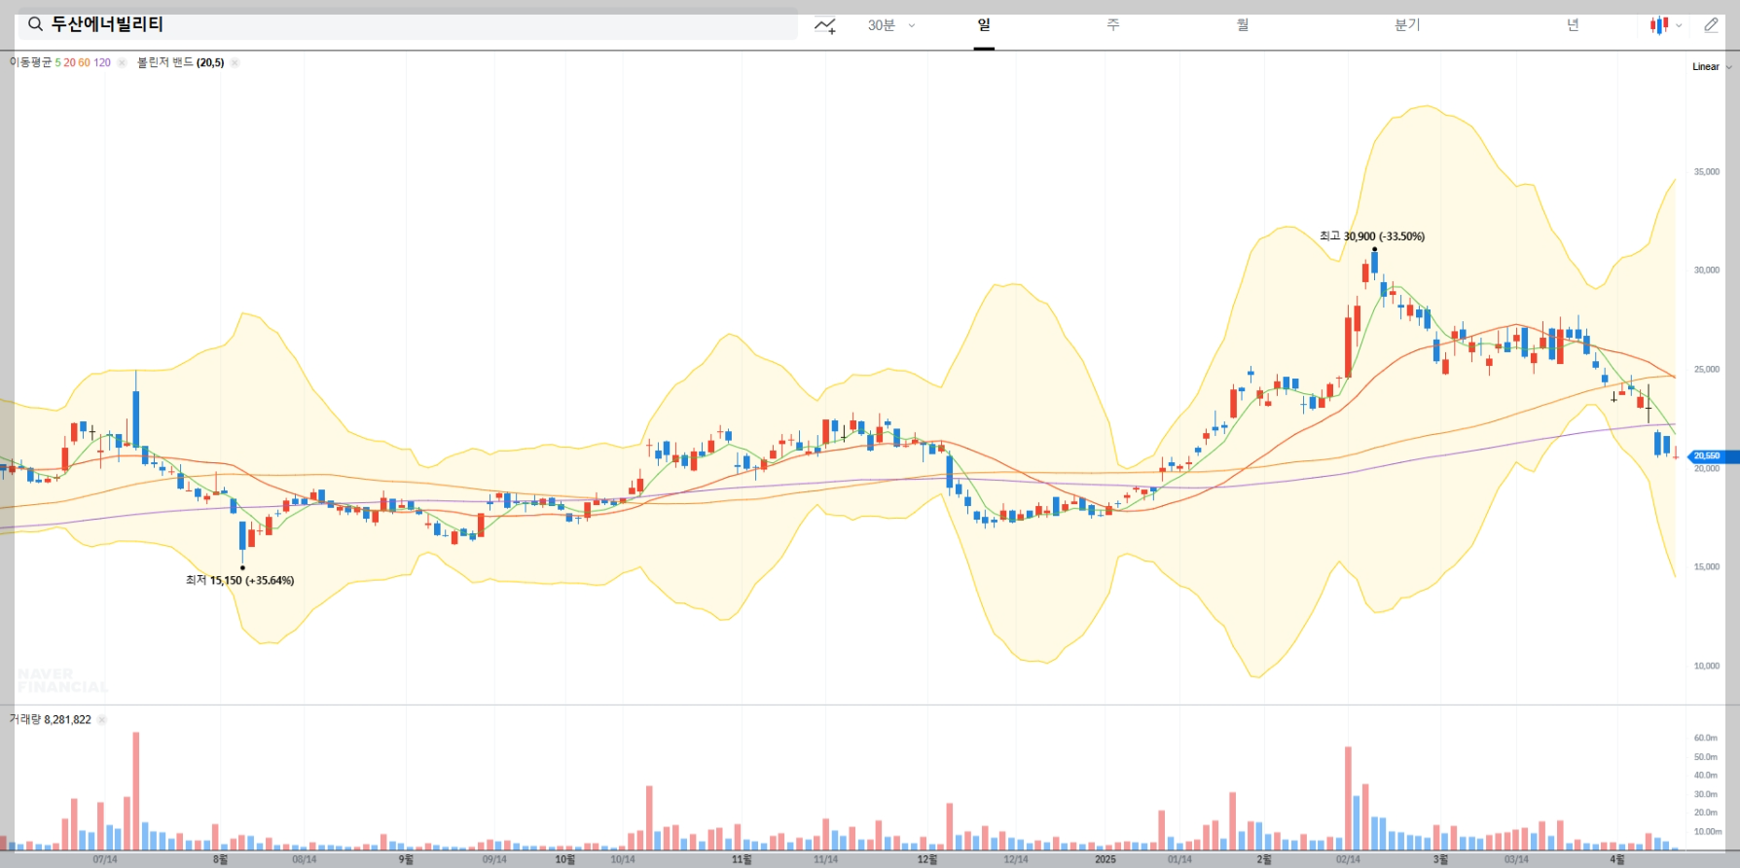Click the 2025 date axis label

click(x=1106, y=859)
